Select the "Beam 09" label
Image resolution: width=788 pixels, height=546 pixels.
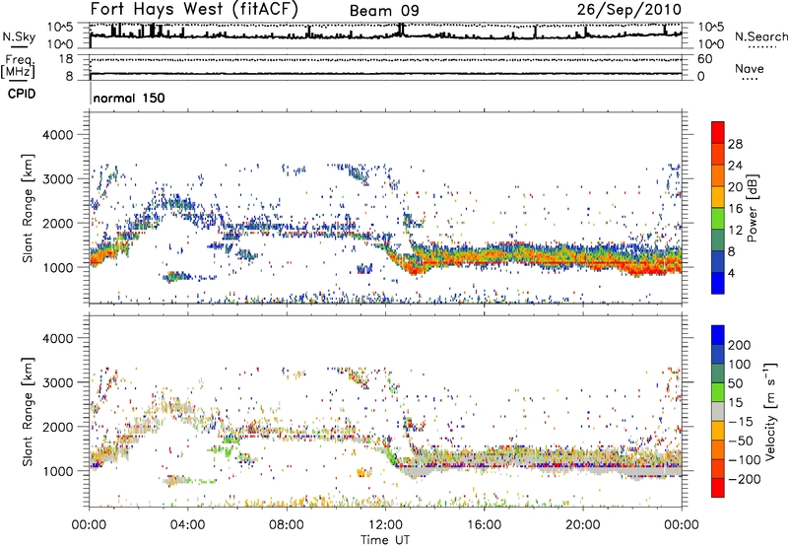coord(384,11)
